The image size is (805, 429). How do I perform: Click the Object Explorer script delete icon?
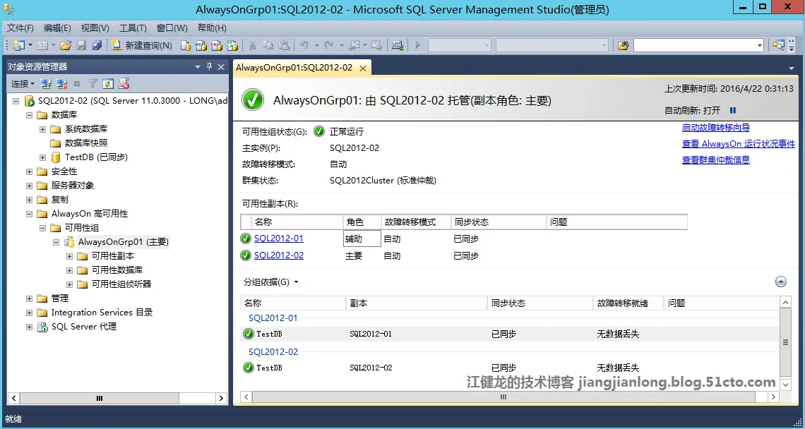[x=124, y=83]
